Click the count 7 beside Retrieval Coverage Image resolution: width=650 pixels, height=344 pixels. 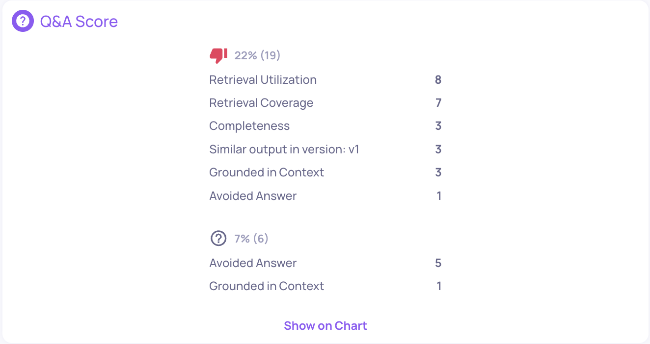pos(438,103)
